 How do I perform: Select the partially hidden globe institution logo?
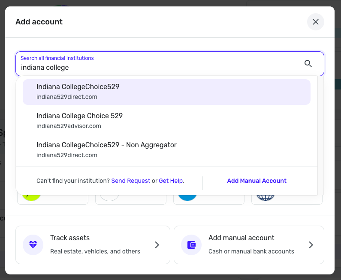click(x=265, y=198)
